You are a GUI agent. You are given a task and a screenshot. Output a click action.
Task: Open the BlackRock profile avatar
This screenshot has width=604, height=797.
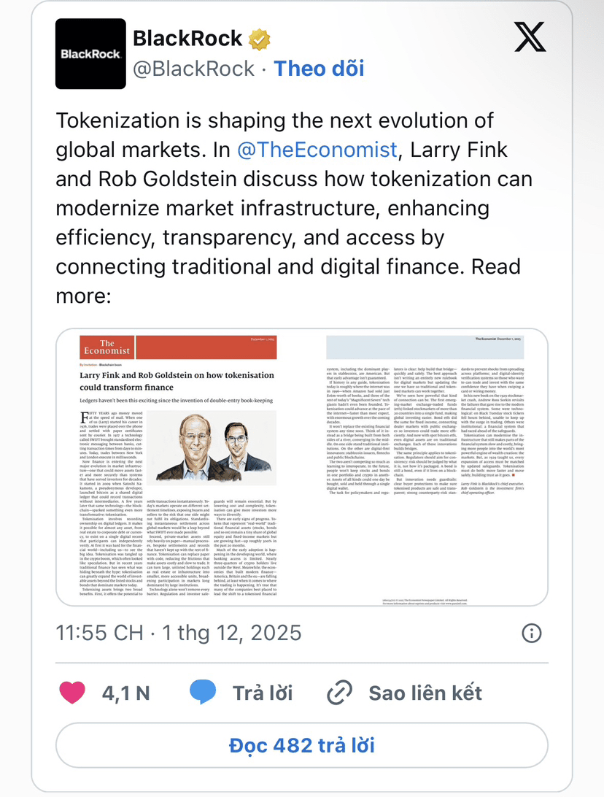[x=90, y=54]
